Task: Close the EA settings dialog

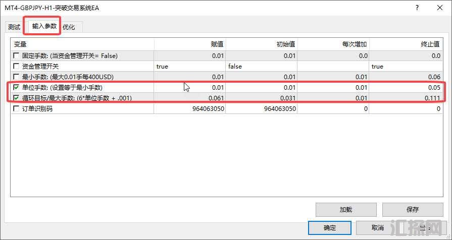Action: pyautogui.click(x=439, y=8)
